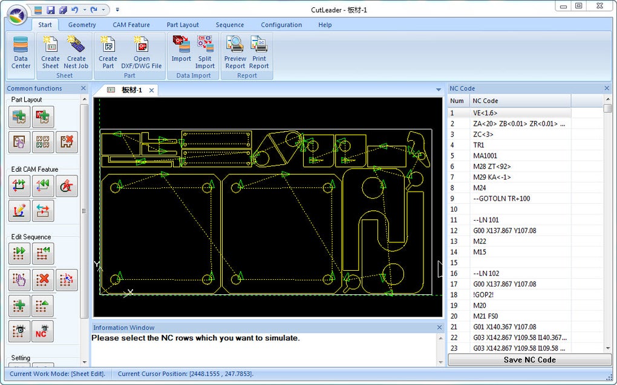Click the Data Center quick access icon

[38, 10]
